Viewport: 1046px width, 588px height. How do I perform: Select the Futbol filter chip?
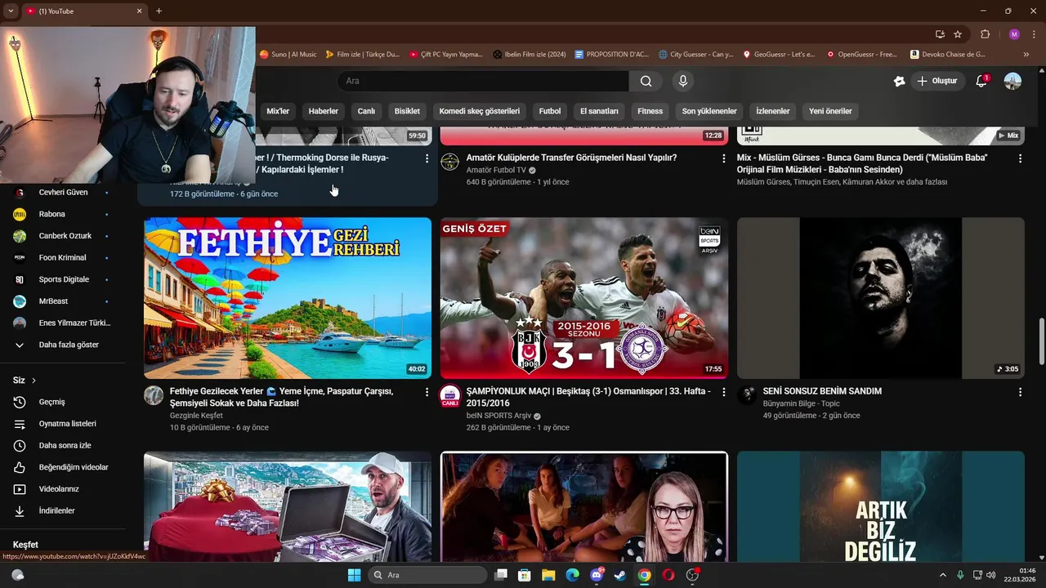550,111
